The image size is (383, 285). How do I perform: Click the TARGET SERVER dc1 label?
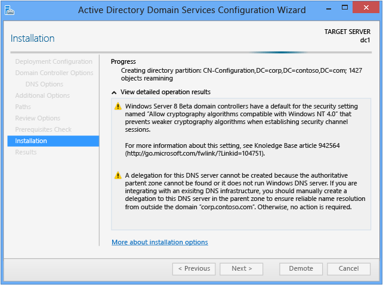click(347, 36)
